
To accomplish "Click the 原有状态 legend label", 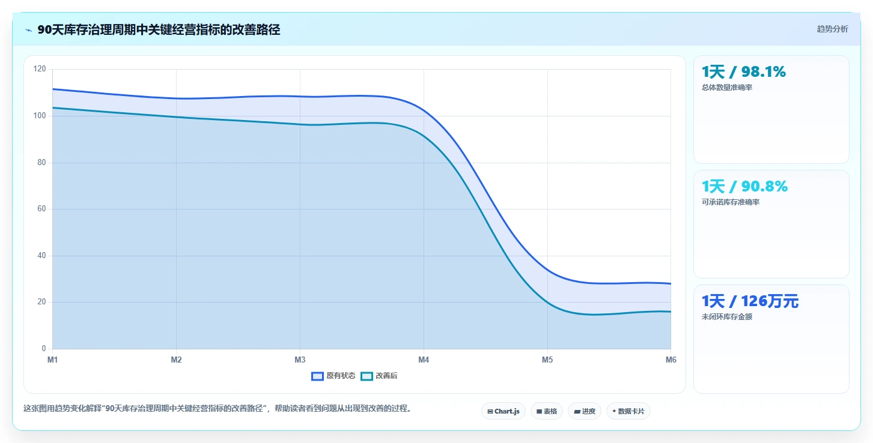I will (341, 376).
